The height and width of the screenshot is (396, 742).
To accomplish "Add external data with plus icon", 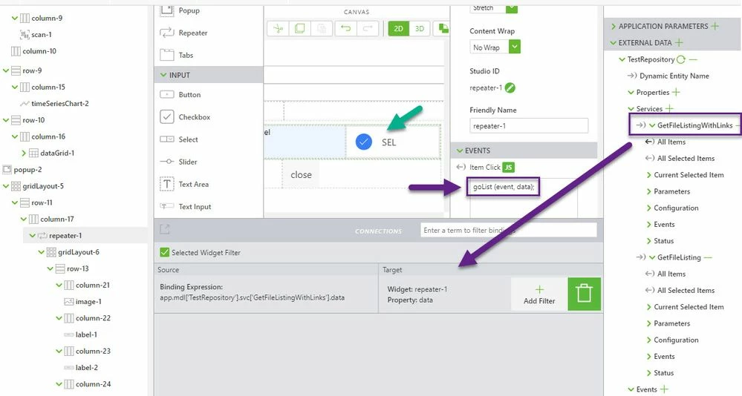I will [x=679, y=42].
